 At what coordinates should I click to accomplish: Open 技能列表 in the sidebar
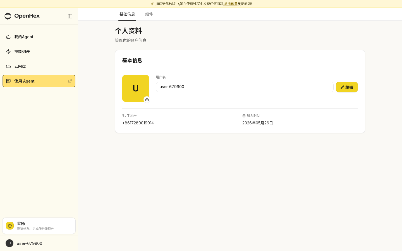(39, 52)
